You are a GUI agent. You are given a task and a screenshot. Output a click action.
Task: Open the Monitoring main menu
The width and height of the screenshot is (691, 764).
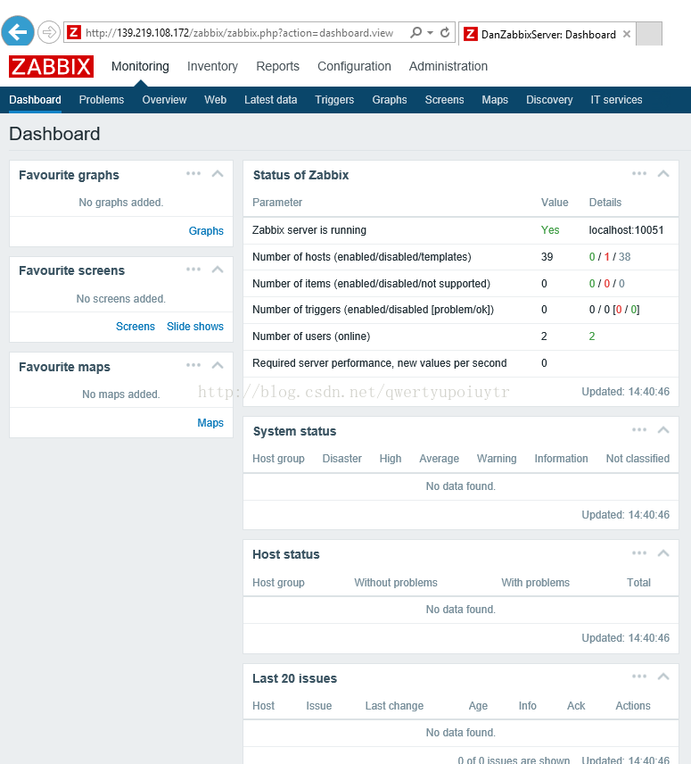(140, 66)
